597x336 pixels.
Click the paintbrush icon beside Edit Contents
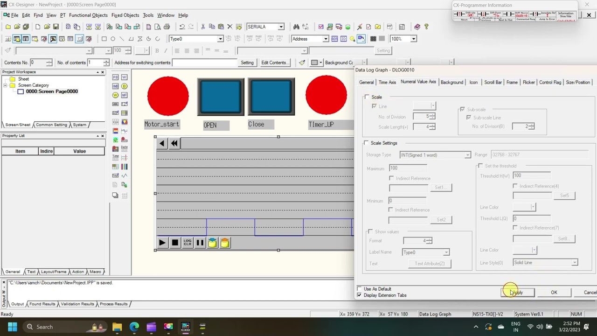(x=302, y=63)
